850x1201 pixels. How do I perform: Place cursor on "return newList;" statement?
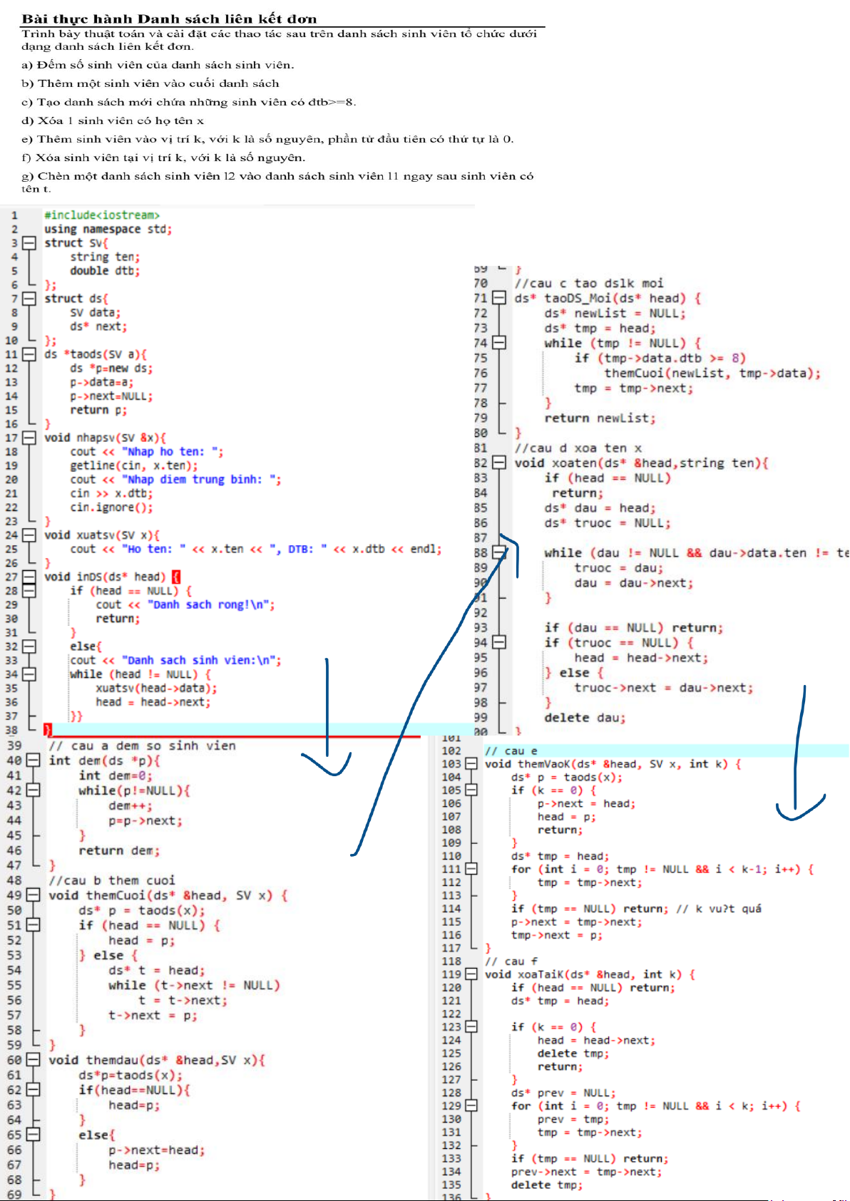(x=599, y=418)
